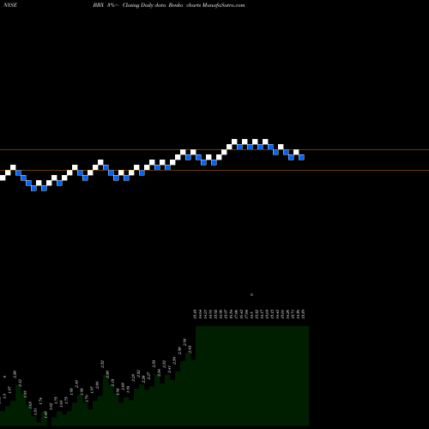429x429 pixels.
Task: Click the tall green plateau area bar
Action: (252, 376)
